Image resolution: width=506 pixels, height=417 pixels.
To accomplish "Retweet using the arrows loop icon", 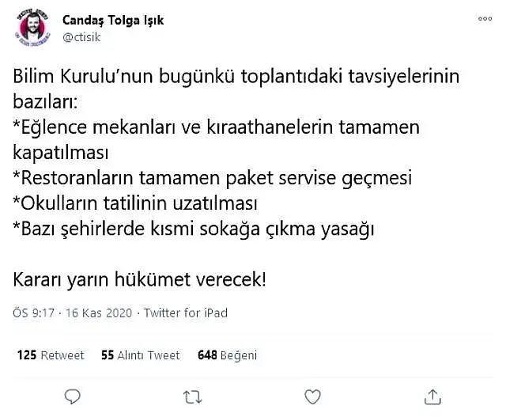I will coord(193,397).
